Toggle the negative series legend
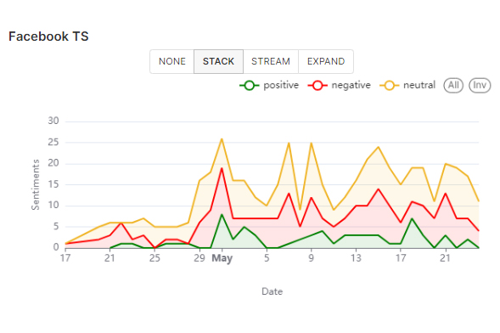Viewport: 500px width, 333px height. 340,85
